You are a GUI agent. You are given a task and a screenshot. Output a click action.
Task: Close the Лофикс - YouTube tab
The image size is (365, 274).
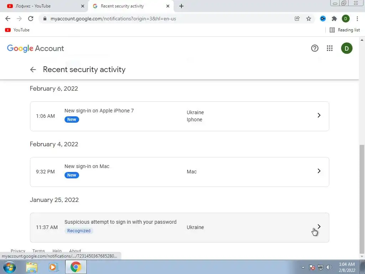tap(83, 6)
